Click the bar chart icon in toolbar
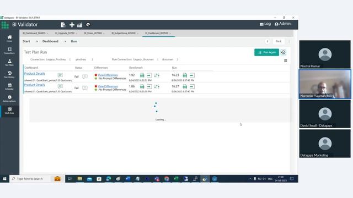 [79, 25]
